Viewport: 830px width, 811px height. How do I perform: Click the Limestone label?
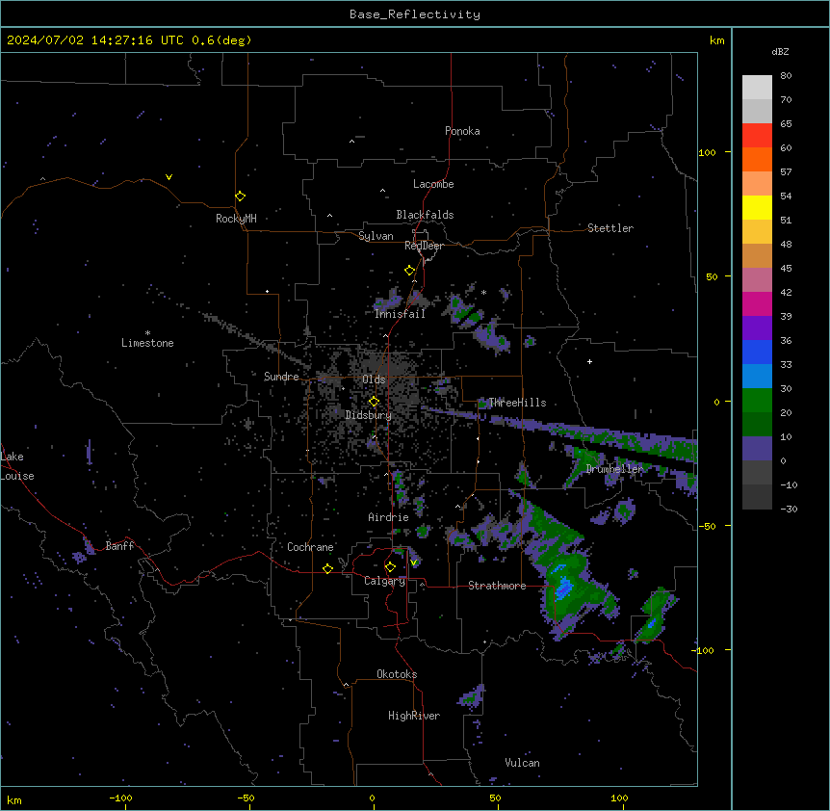[x=147, y=343]
